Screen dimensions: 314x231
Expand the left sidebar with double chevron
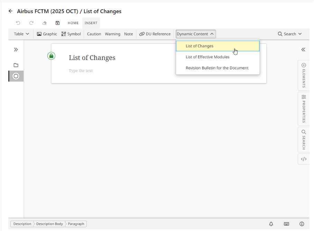(16, 50)
